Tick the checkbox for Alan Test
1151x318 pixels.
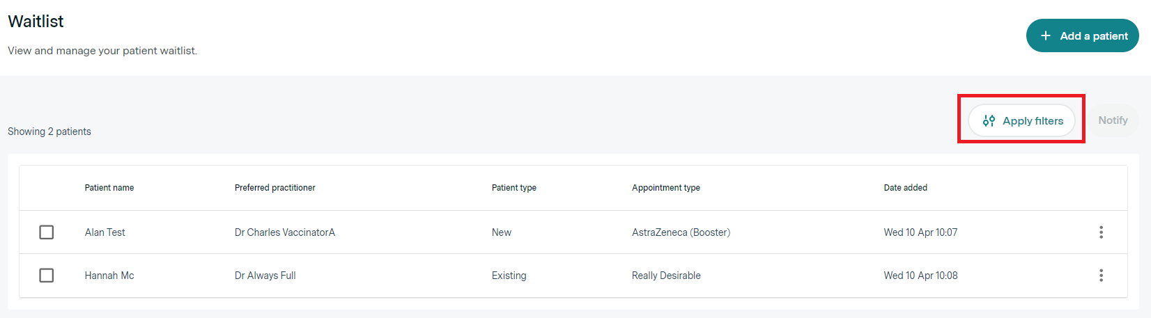pyautogui.click(x=47, y=232)
